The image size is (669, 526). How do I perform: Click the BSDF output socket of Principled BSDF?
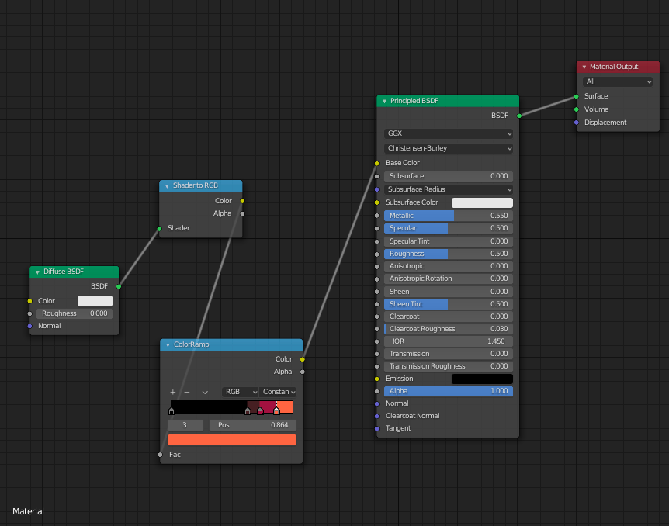518,115
